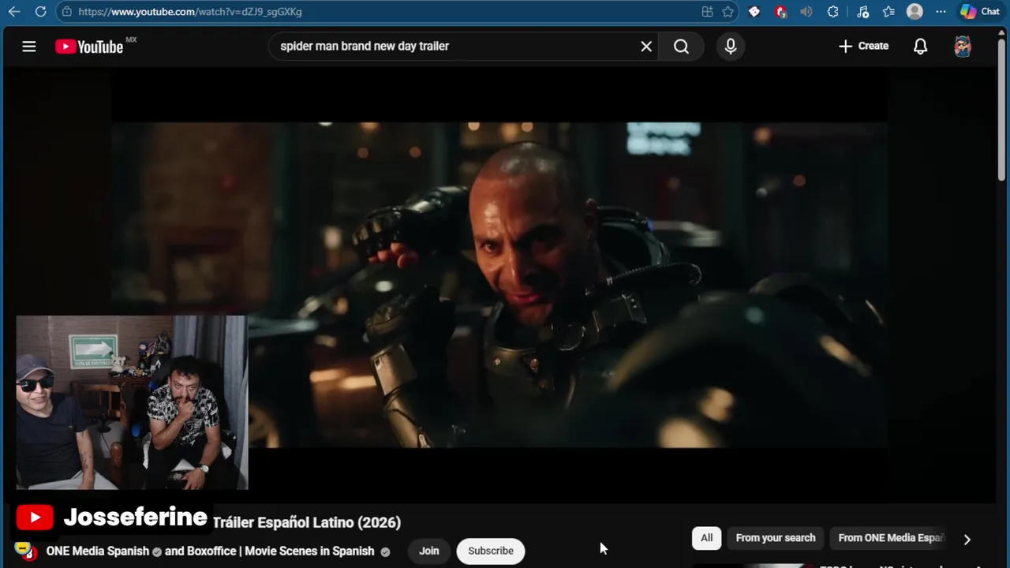
Task: Open the Copilot Chat button
Action: (x=980, y=12)
